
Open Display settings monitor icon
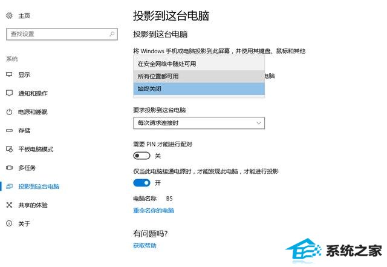(9, 74)
